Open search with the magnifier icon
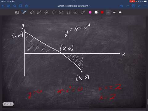 (14, 6)
